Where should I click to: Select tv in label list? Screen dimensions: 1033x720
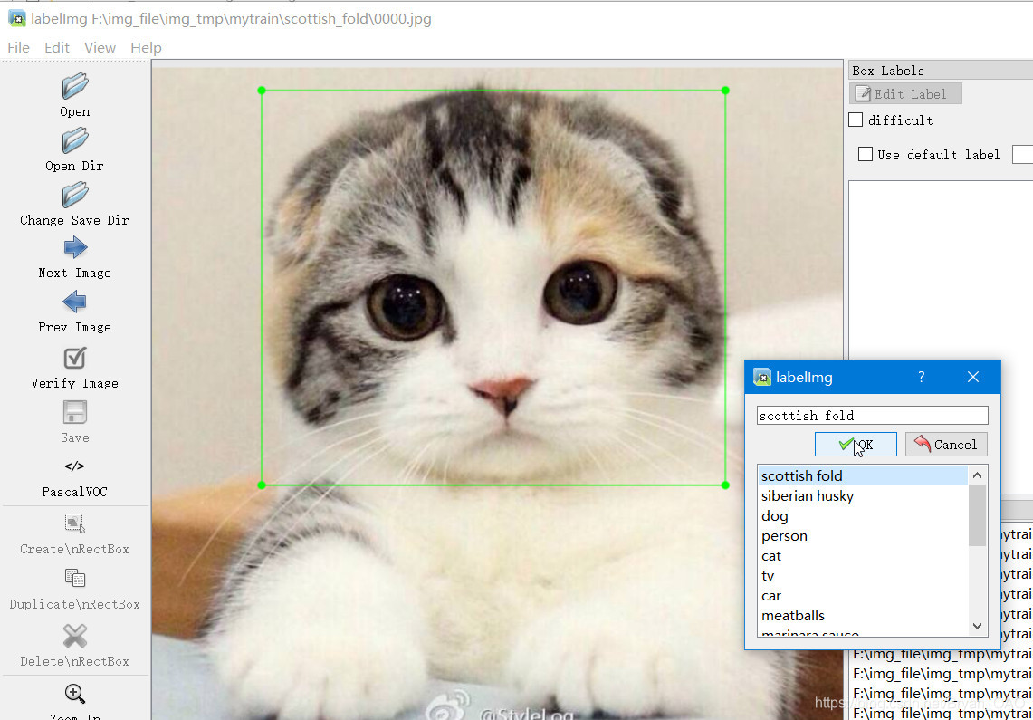click(863, 576)
